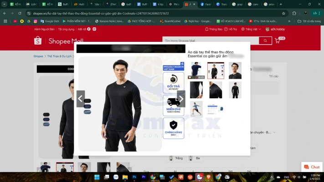
Task: Click Tố cáo report link
Action: click(x=273, y=76)
